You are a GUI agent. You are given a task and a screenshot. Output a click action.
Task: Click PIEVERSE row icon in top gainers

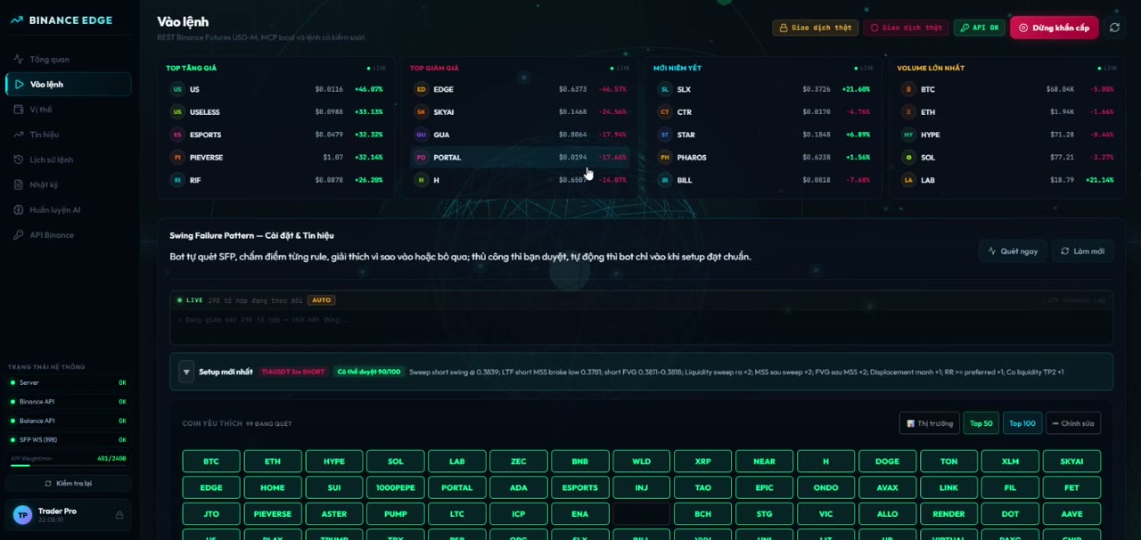177,158
